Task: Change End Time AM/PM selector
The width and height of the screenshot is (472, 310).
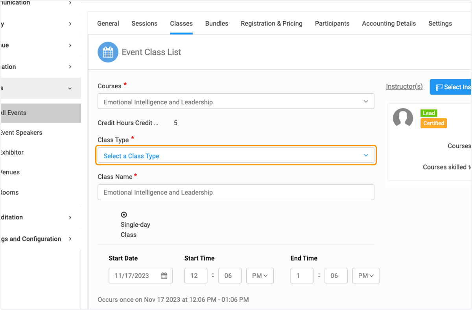Action: (x=366, y=276)
